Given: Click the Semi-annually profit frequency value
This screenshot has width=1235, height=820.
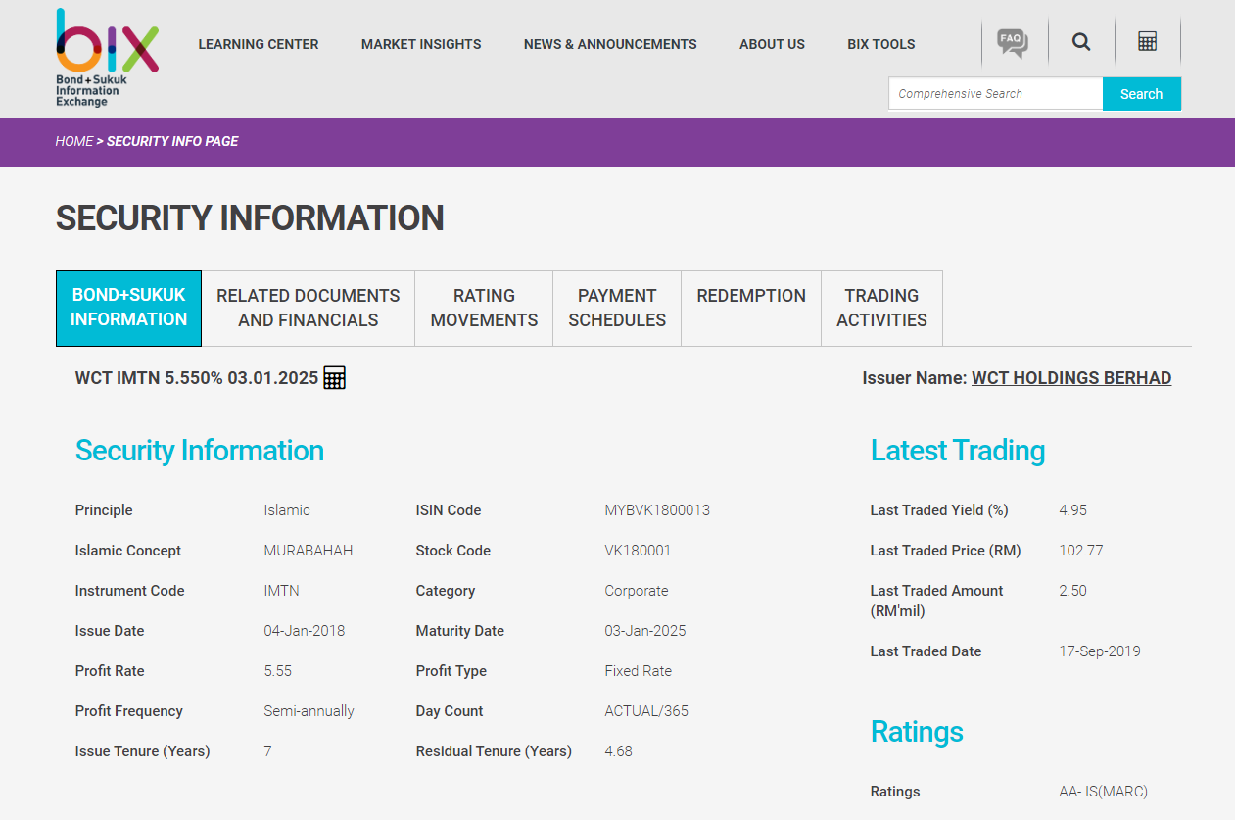Looking at the screenshot, I should (309, 711).
